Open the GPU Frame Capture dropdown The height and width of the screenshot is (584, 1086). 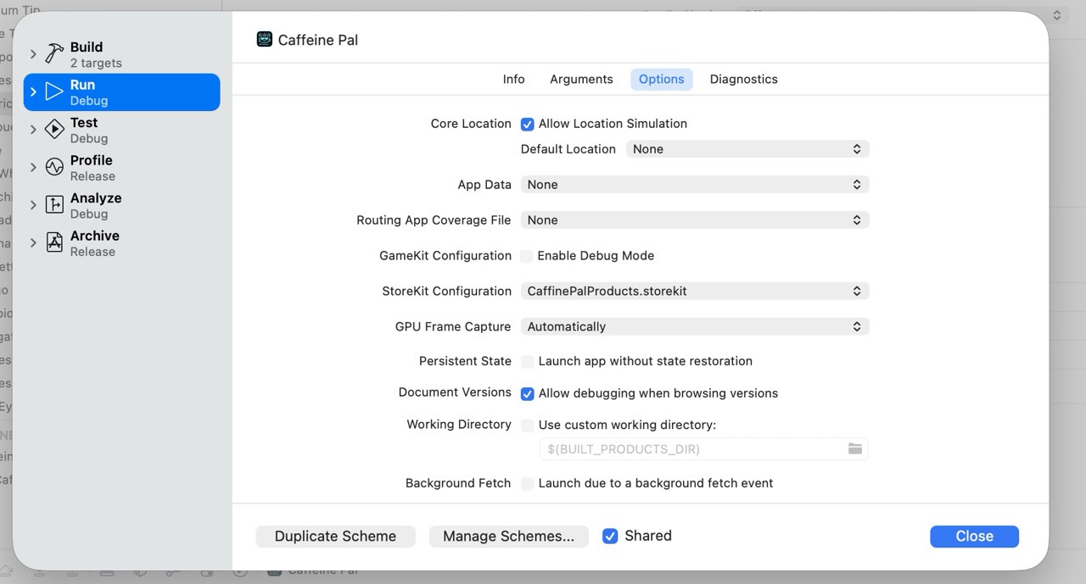[x=695, y=326]
